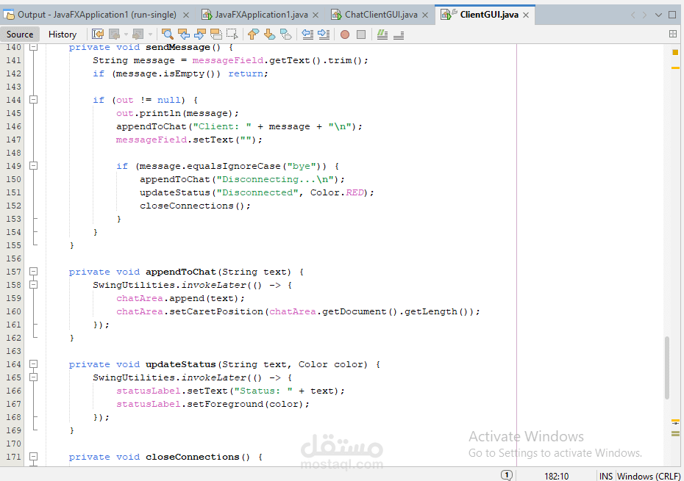Screen dimensions: 684x481
Task: Collapse lambda fold at line 158
Action: point(33,284)
